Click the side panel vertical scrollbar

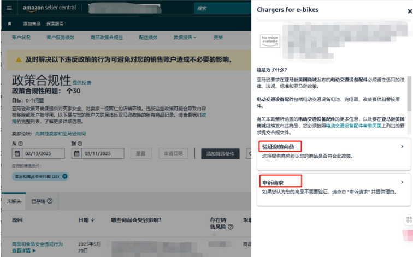coord(409,94)
